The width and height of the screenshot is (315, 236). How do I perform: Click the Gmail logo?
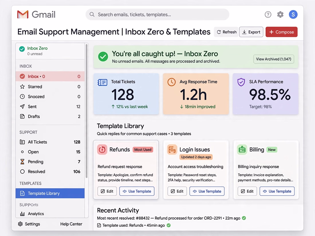36,15
